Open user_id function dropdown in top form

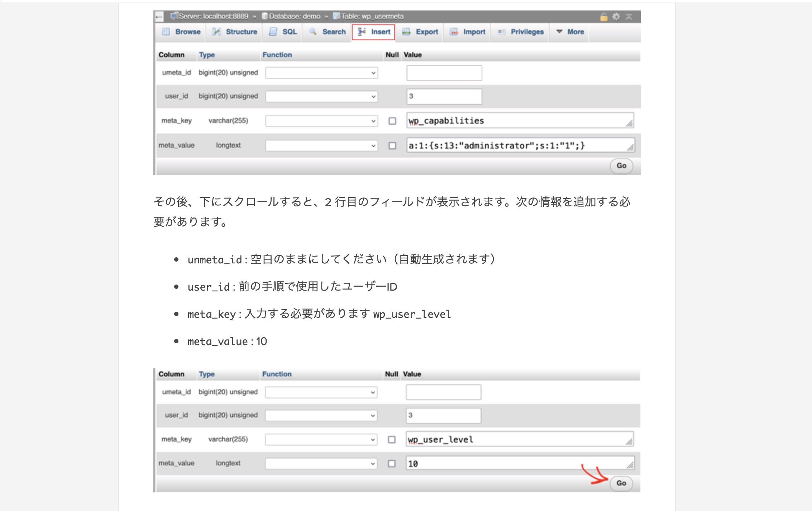(321, 97)
